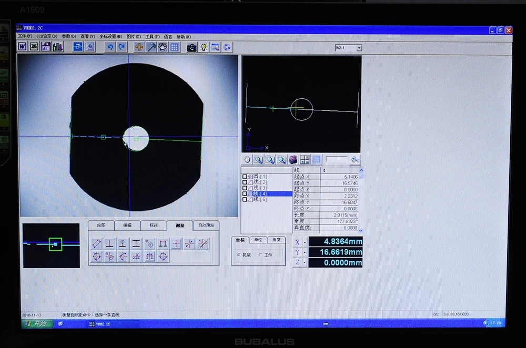526x348 pixels.
Task: Click the Excel export icon in toolbar
Action: click(x=34, y=47)
